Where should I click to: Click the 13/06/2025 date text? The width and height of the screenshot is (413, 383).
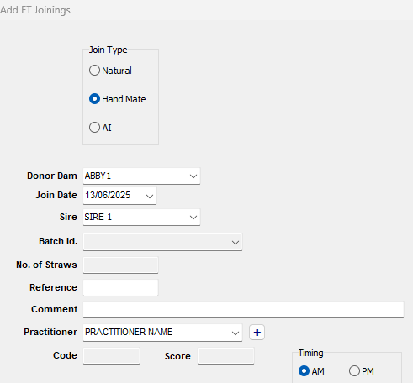tap(108, 195)
